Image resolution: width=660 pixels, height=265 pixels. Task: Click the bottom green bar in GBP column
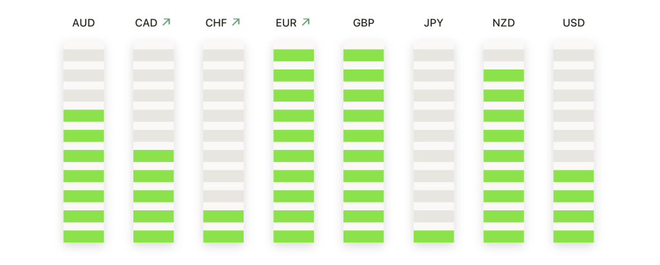tap(364, 237)
